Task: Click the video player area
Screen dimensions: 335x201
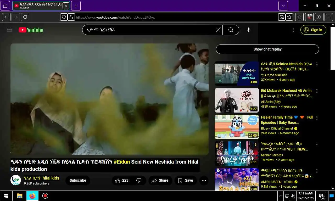Action: click(x=109, y=99)
